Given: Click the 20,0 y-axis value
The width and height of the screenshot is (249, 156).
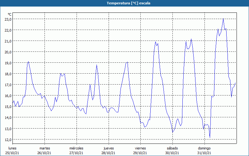Looking at the screenshot, I should 8,52.
